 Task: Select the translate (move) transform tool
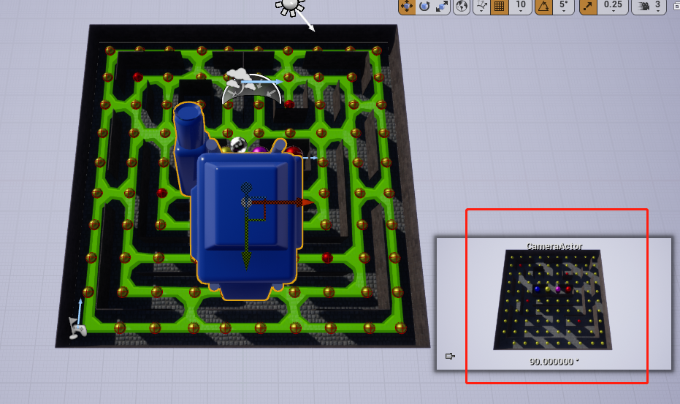click(x=407, y=6)
